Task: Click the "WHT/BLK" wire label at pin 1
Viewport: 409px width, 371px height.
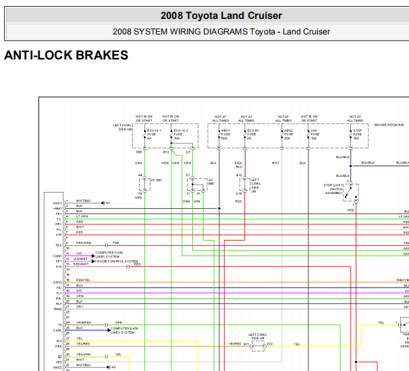Action: tap(83, 201)
